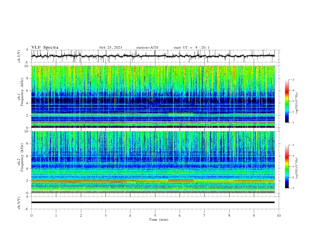Click the '-7' label on lower colorbar
Viewport: 314px width, 242px height.
pyautogui.click(x=292, y=188)
